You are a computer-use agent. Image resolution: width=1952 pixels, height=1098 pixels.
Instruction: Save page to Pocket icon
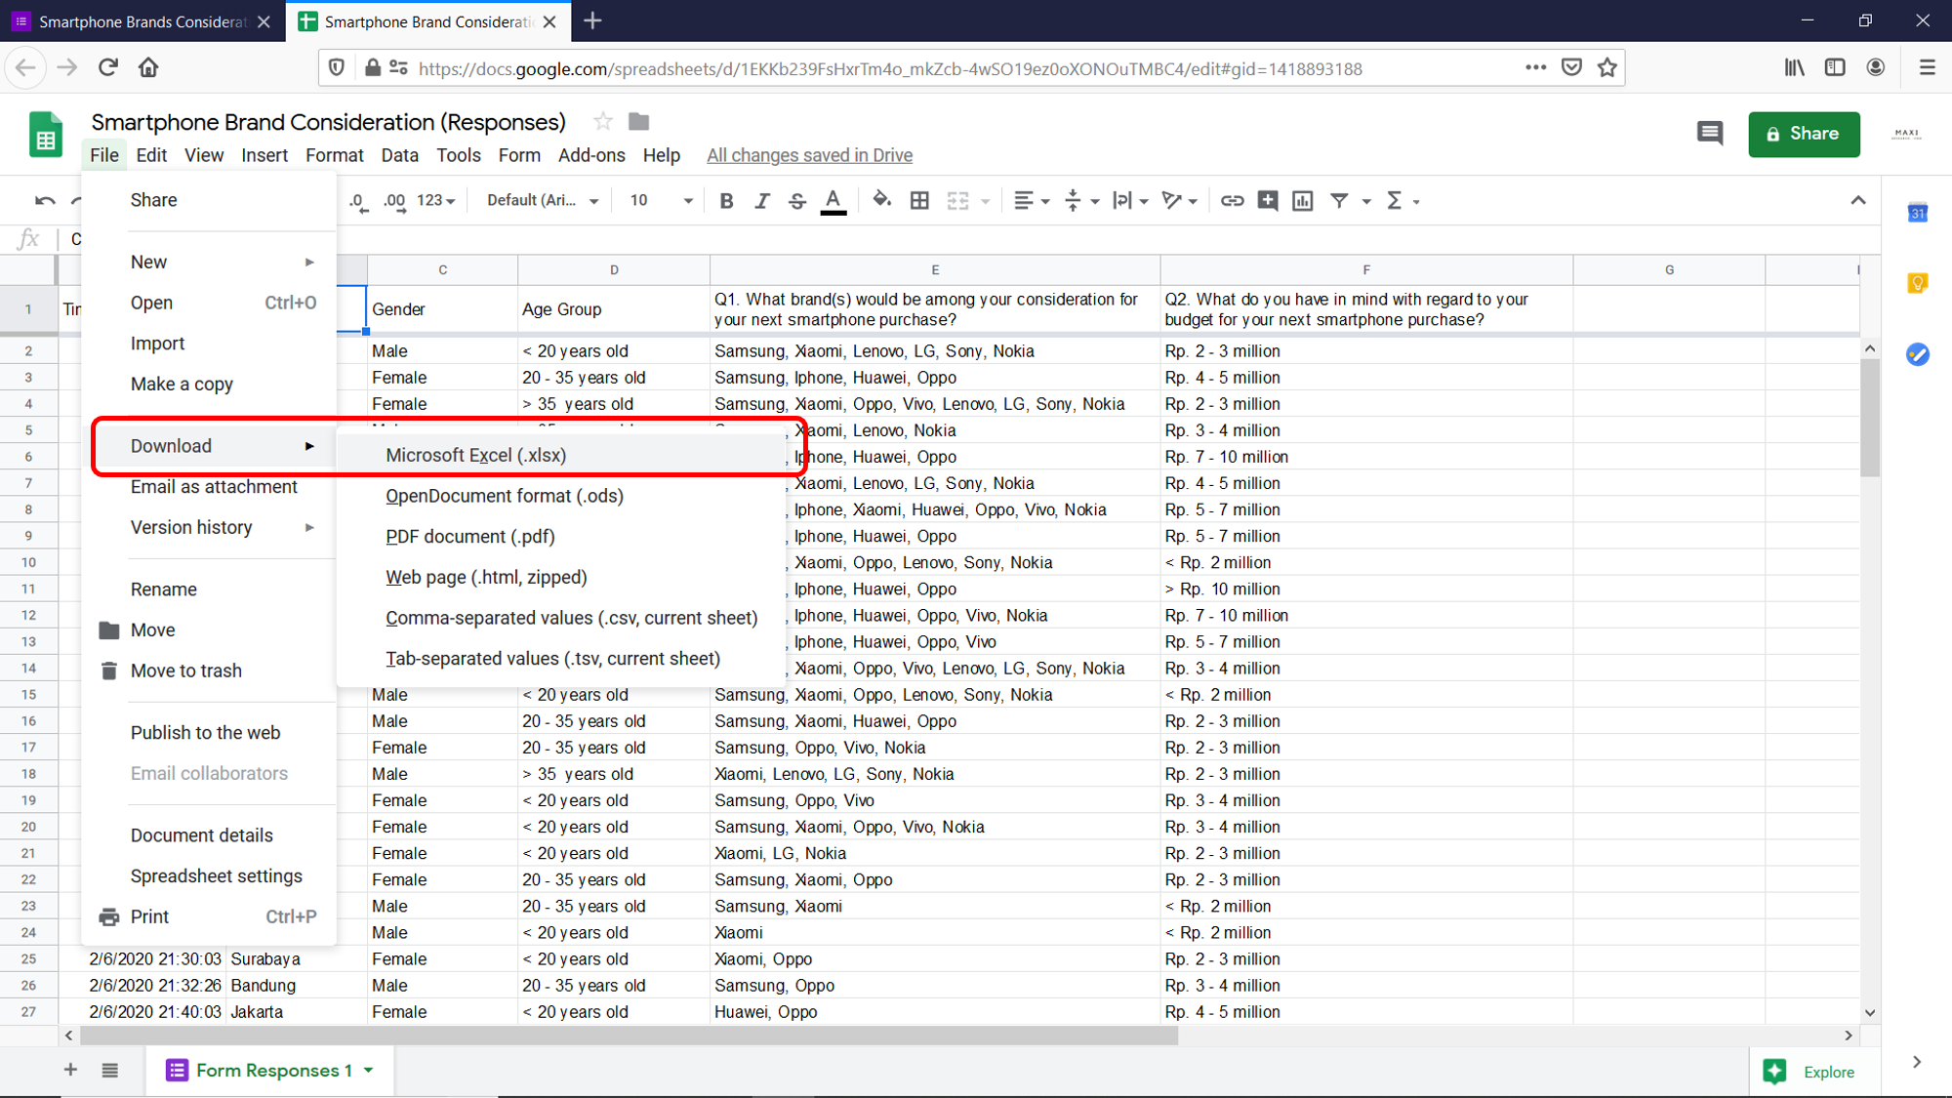pyautogui.click(x=1571, y=67)
